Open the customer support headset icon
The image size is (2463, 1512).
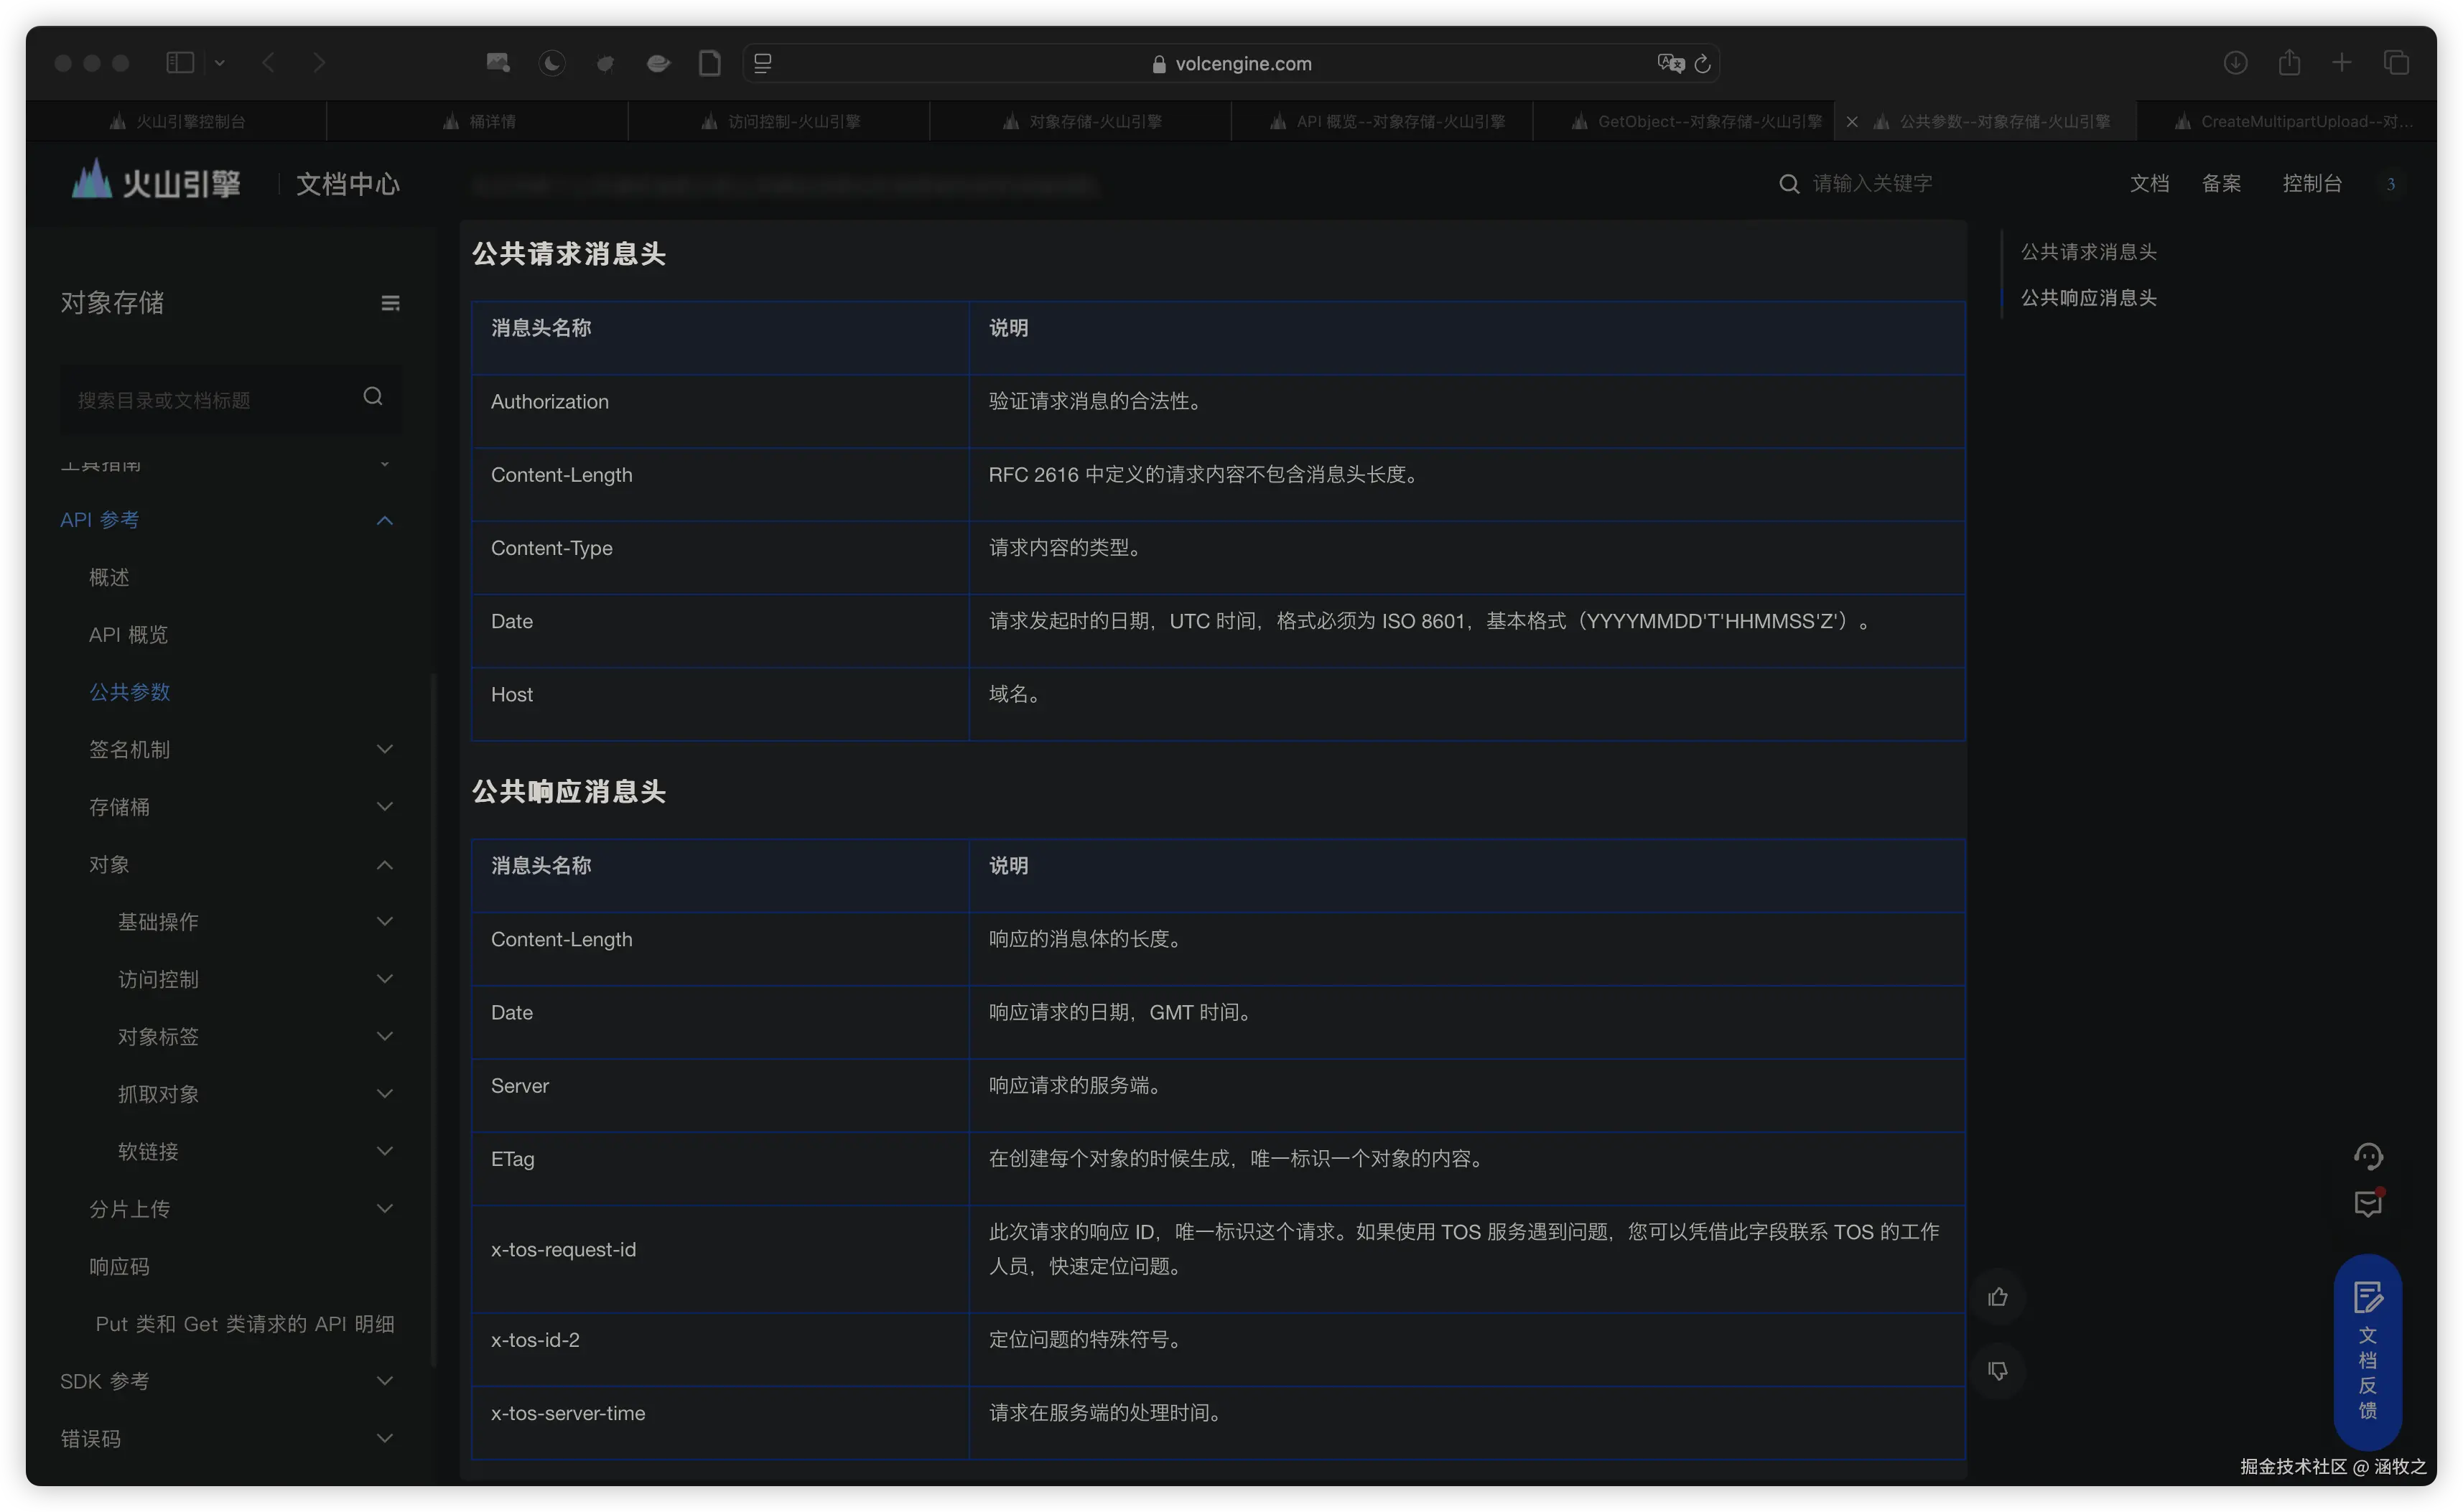2368,1156
